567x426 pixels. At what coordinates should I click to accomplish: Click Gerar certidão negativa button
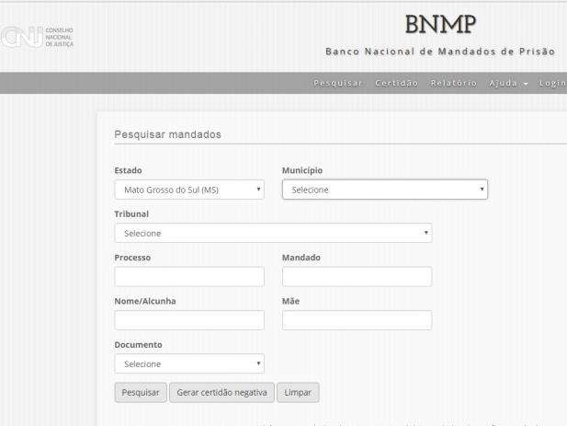pyautogui.click(x=221, y=393)
